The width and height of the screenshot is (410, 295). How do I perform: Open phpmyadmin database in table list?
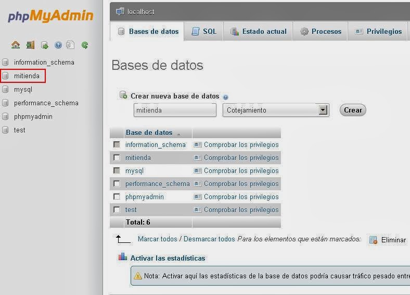[x=144, y=197]
